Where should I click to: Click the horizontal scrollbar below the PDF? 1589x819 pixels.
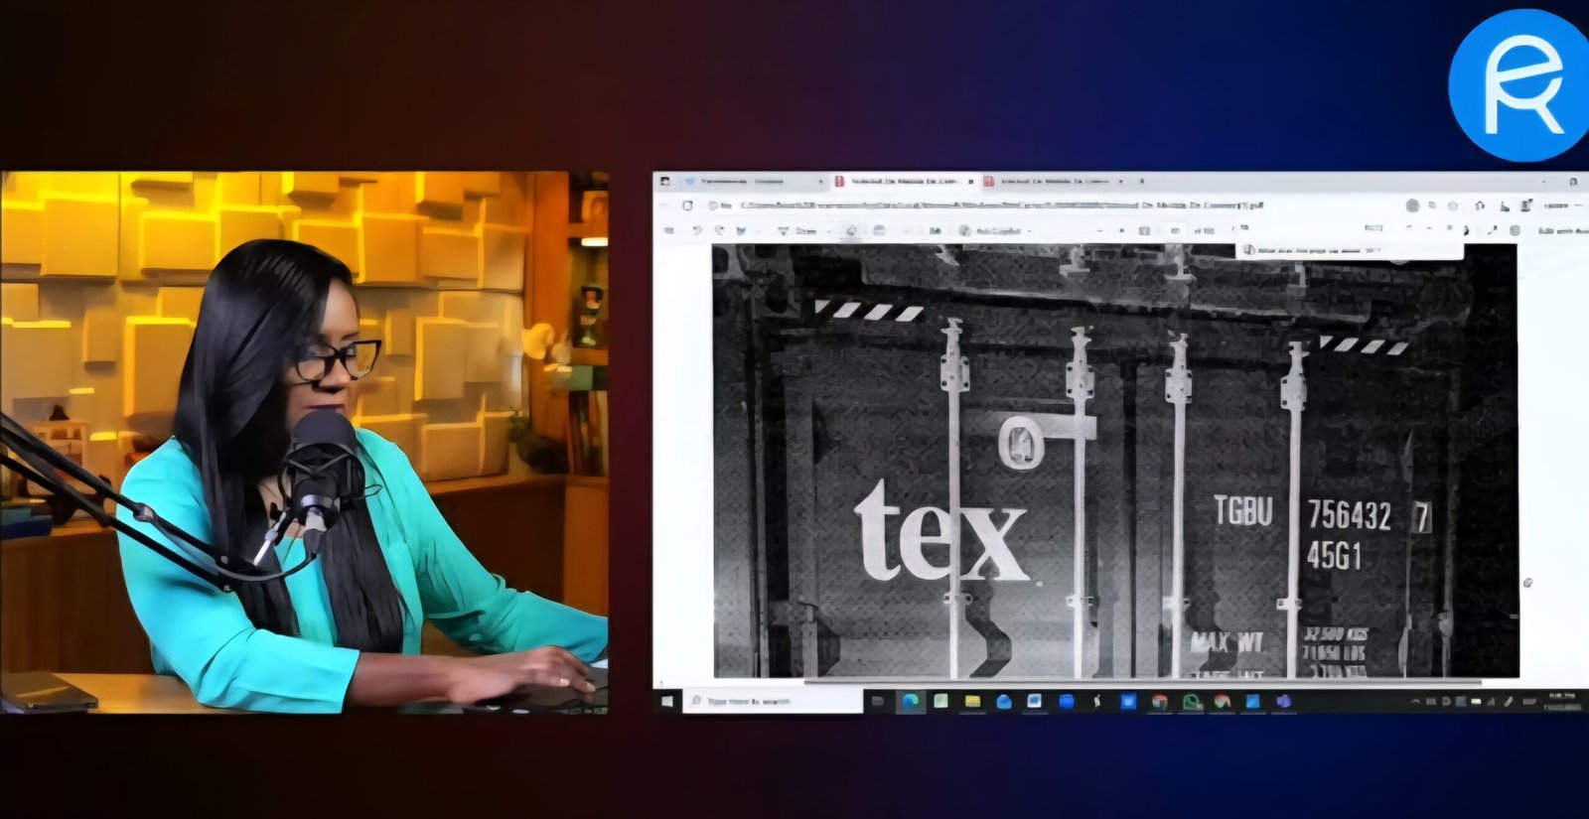1142,682
